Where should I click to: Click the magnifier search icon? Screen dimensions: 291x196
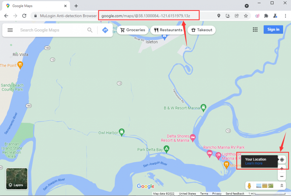[x=90, y=30]
